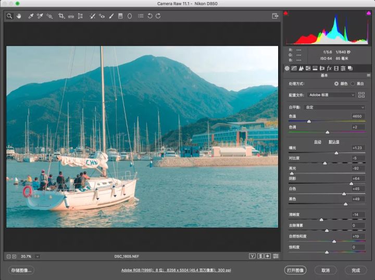Open the zoom level dropdown at 20.7%

(x=37, y=257)
